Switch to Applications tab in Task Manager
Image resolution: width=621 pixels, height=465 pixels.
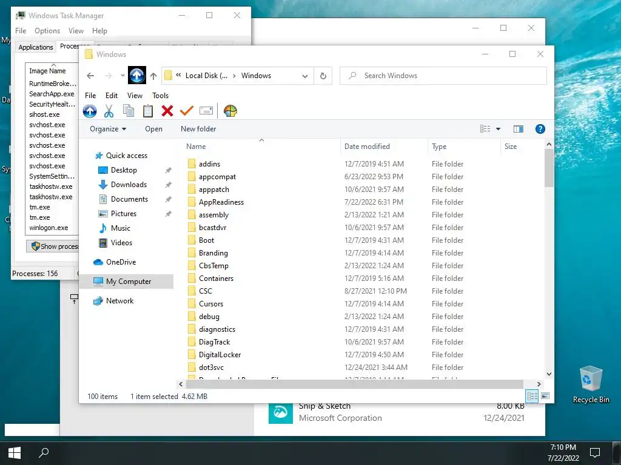tap(36, 47)
